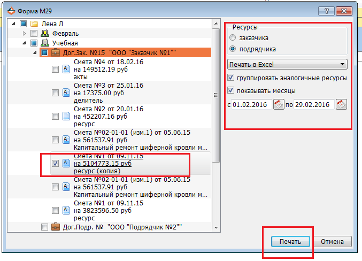Open the Печать в Excel dropdown

287,64
